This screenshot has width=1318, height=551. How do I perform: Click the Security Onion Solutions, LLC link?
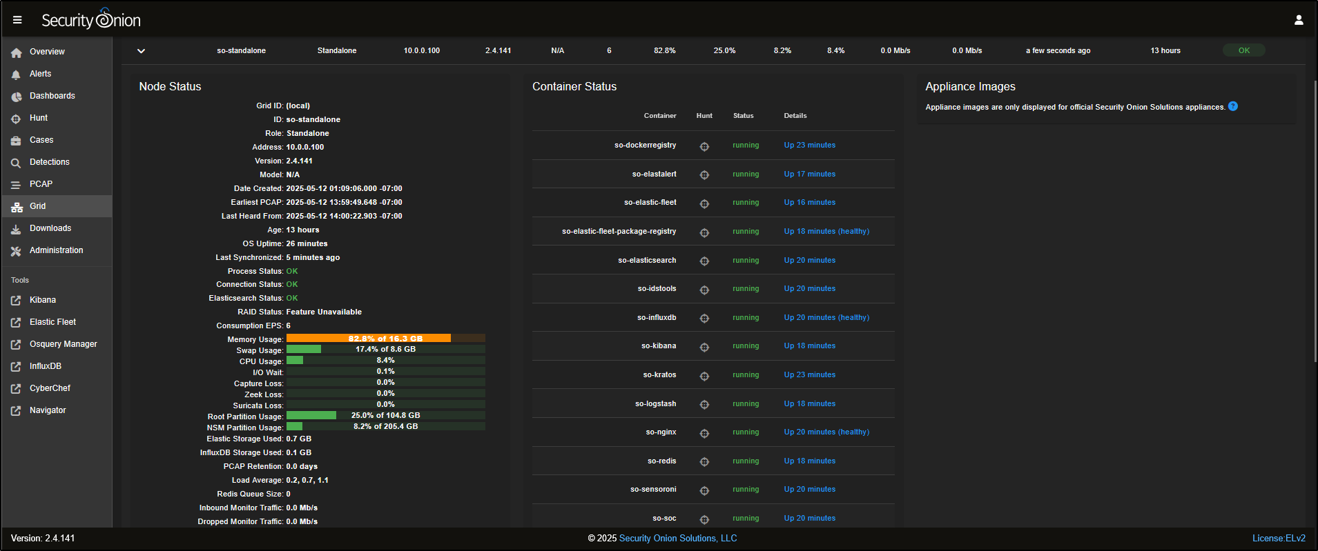pyautogui.click(x=677, y=539)
